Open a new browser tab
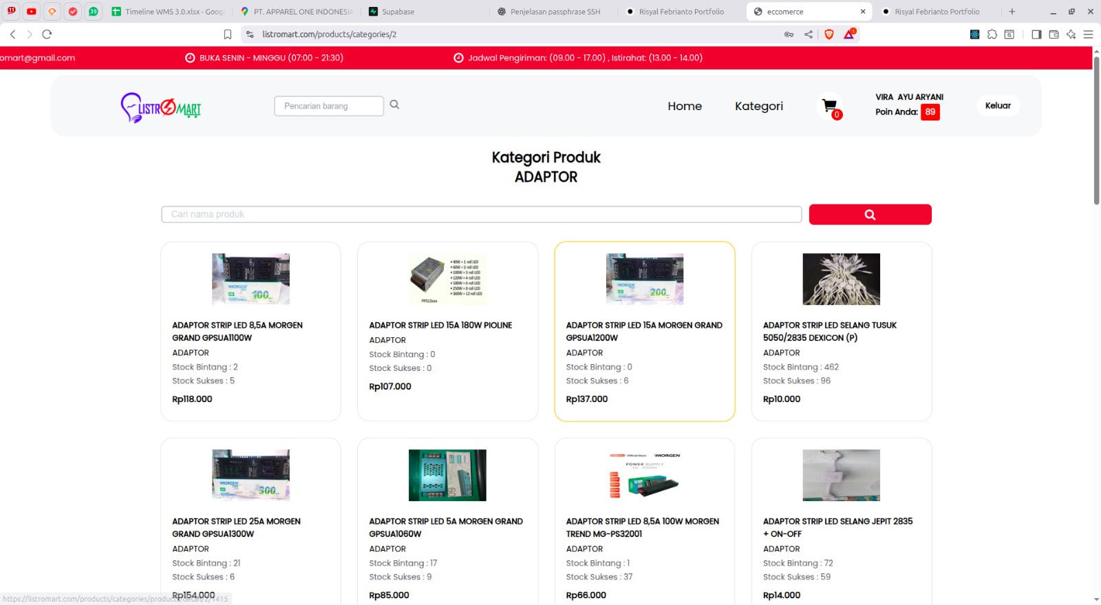 1012,12
